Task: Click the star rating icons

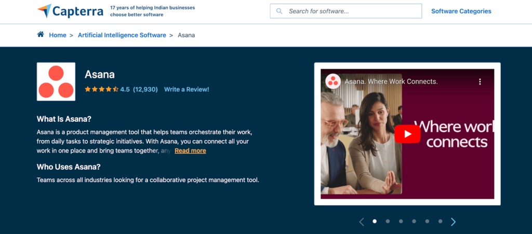Action: (101, 89)
